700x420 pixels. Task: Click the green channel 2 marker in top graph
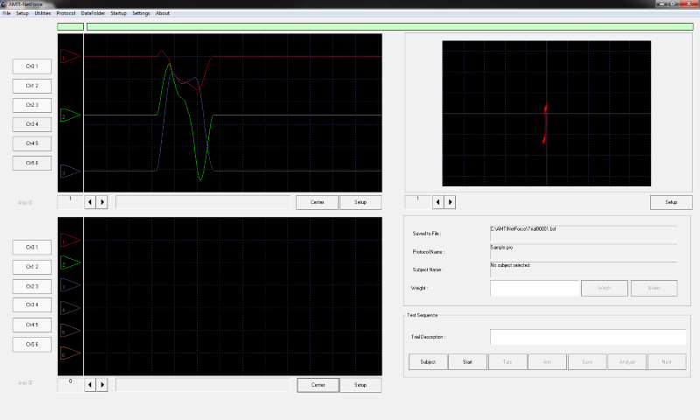[x=69, y=115]
